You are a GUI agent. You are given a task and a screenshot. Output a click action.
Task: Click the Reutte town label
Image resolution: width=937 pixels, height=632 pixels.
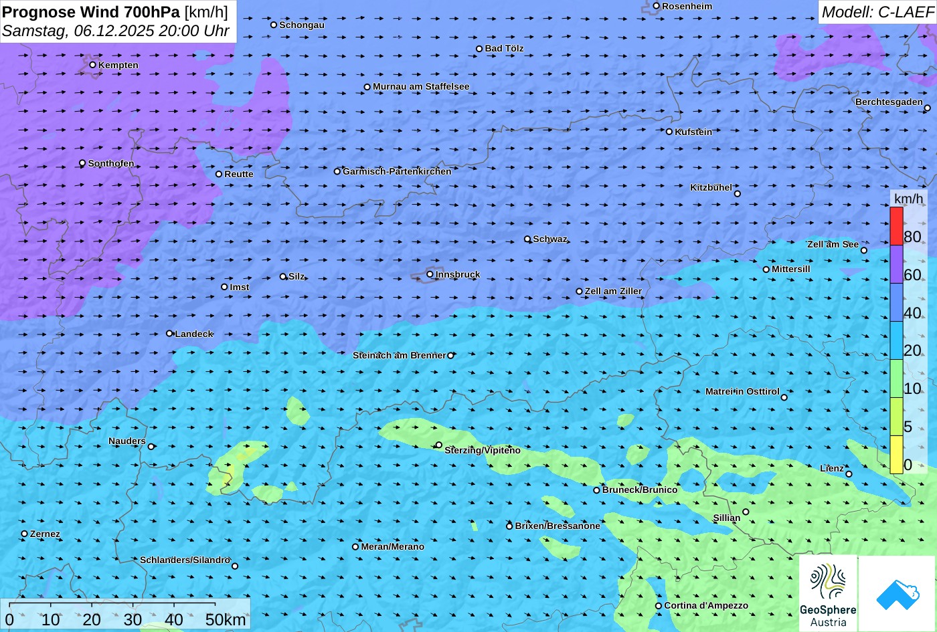239,174
